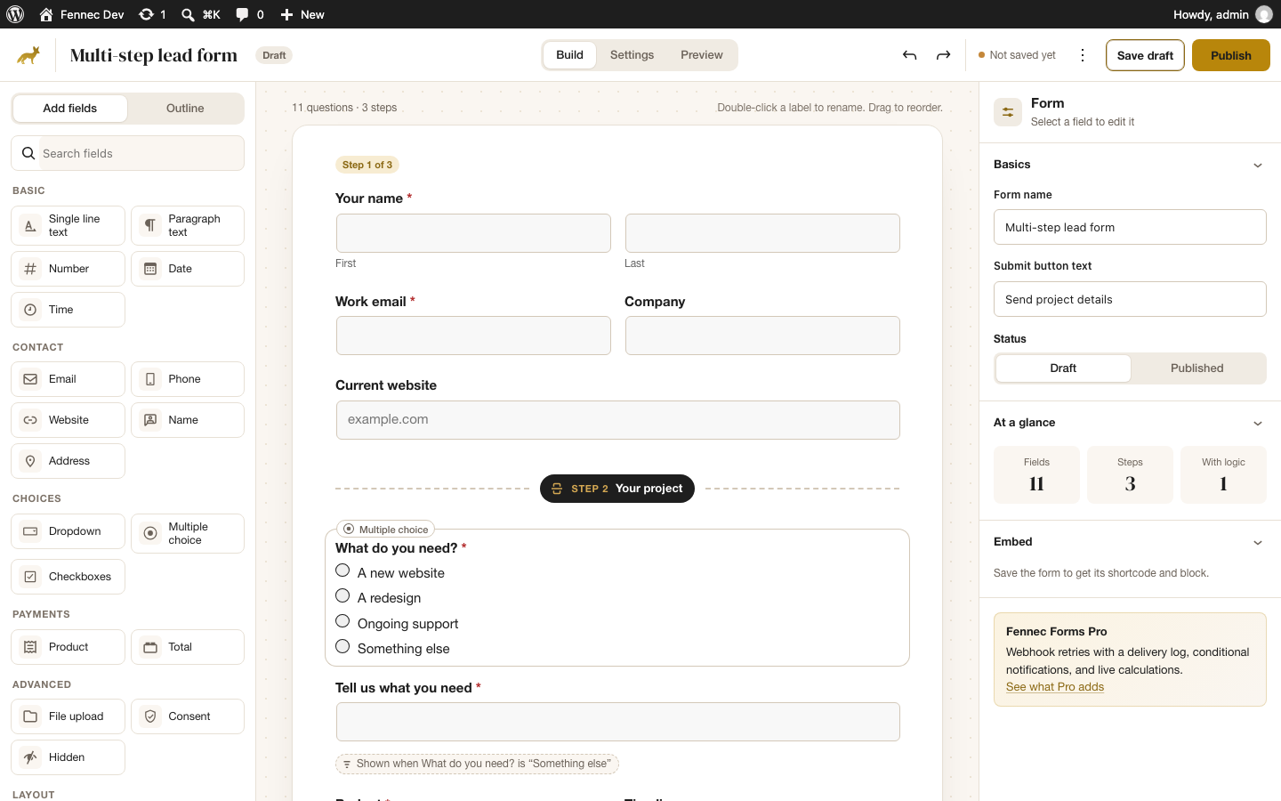Open the admin user avatar menu
The image size is (1281, 801).
(1264, 14)
